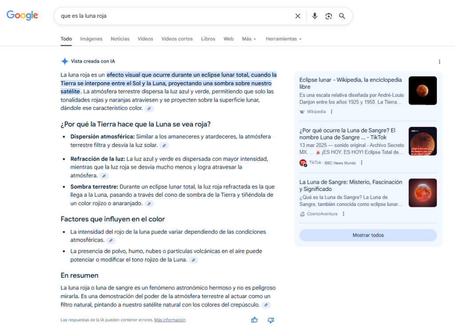Click the Google logo

point(22,16)
